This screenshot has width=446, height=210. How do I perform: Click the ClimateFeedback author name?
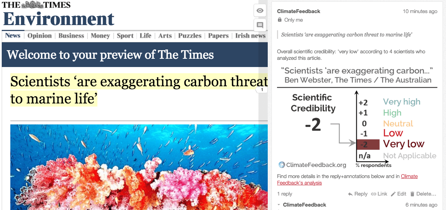299,11
